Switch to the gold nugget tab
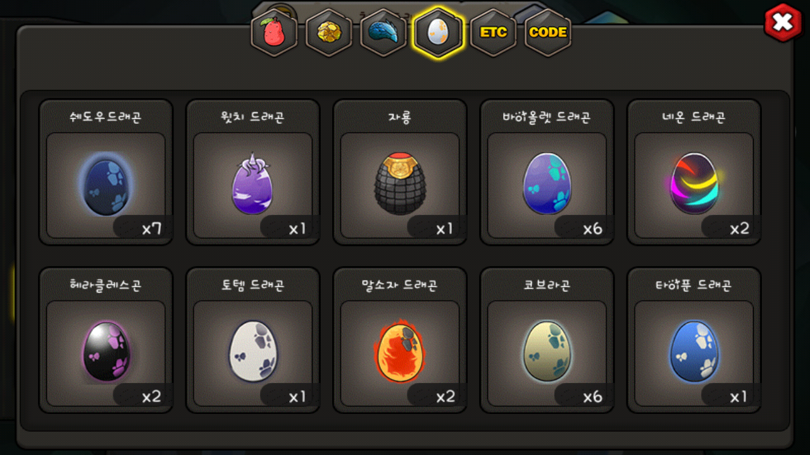This screenshot has width=810, height=455. click(x=329, y=32)
